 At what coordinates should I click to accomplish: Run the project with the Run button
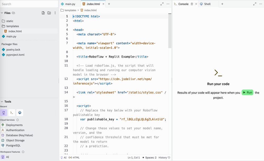click(x=247, y=93)
